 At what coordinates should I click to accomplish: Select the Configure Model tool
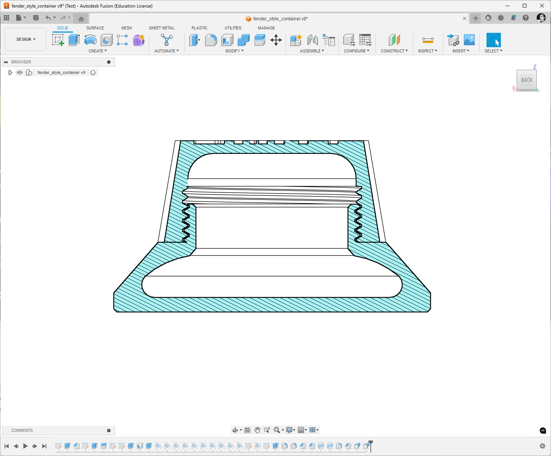tap(349, 40)
